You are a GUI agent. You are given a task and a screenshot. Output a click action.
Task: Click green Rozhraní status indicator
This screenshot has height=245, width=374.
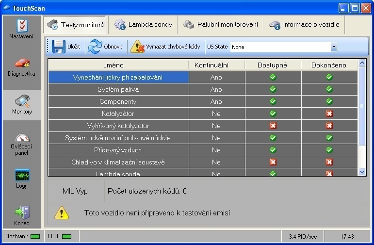click(35, 236)
